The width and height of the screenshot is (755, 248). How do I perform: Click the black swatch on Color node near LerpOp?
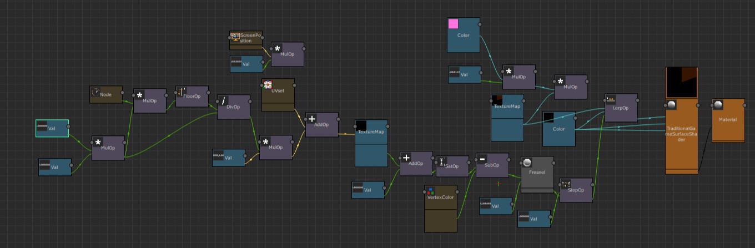(x=548, y=117)
